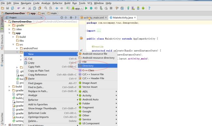The width and height of the screenshot is (212, 126).
Task: Expand External Libraries node arrow
Action: [x=6, y=125]
